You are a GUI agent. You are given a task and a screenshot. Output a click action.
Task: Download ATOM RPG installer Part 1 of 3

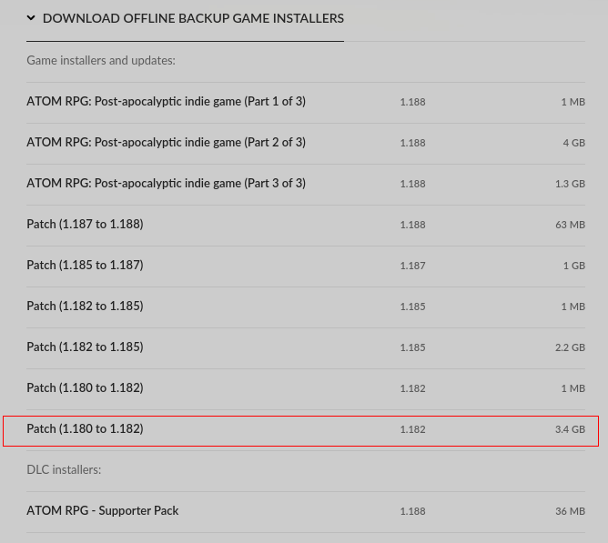(x=306, y=102)
